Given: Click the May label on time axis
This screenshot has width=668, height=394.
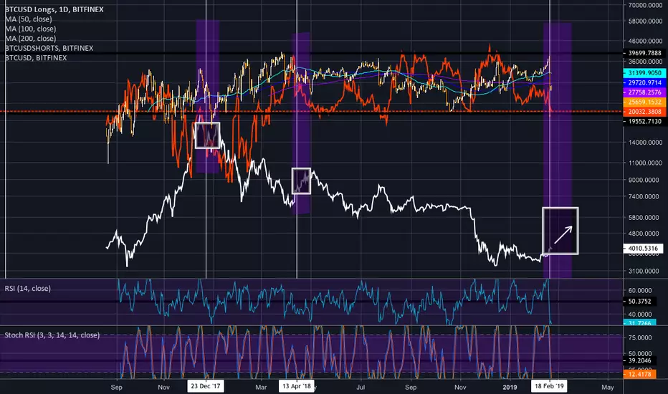Looking at the screenshot, I should (608, 387).
